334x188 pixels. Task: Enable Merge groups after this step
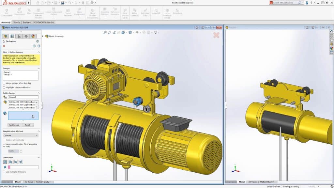pos(4,83)
